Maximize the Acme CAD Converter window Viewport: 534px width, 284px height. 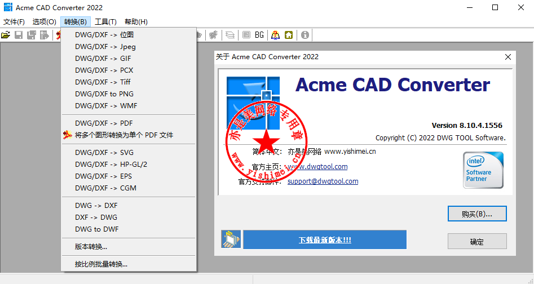(495, 7)
